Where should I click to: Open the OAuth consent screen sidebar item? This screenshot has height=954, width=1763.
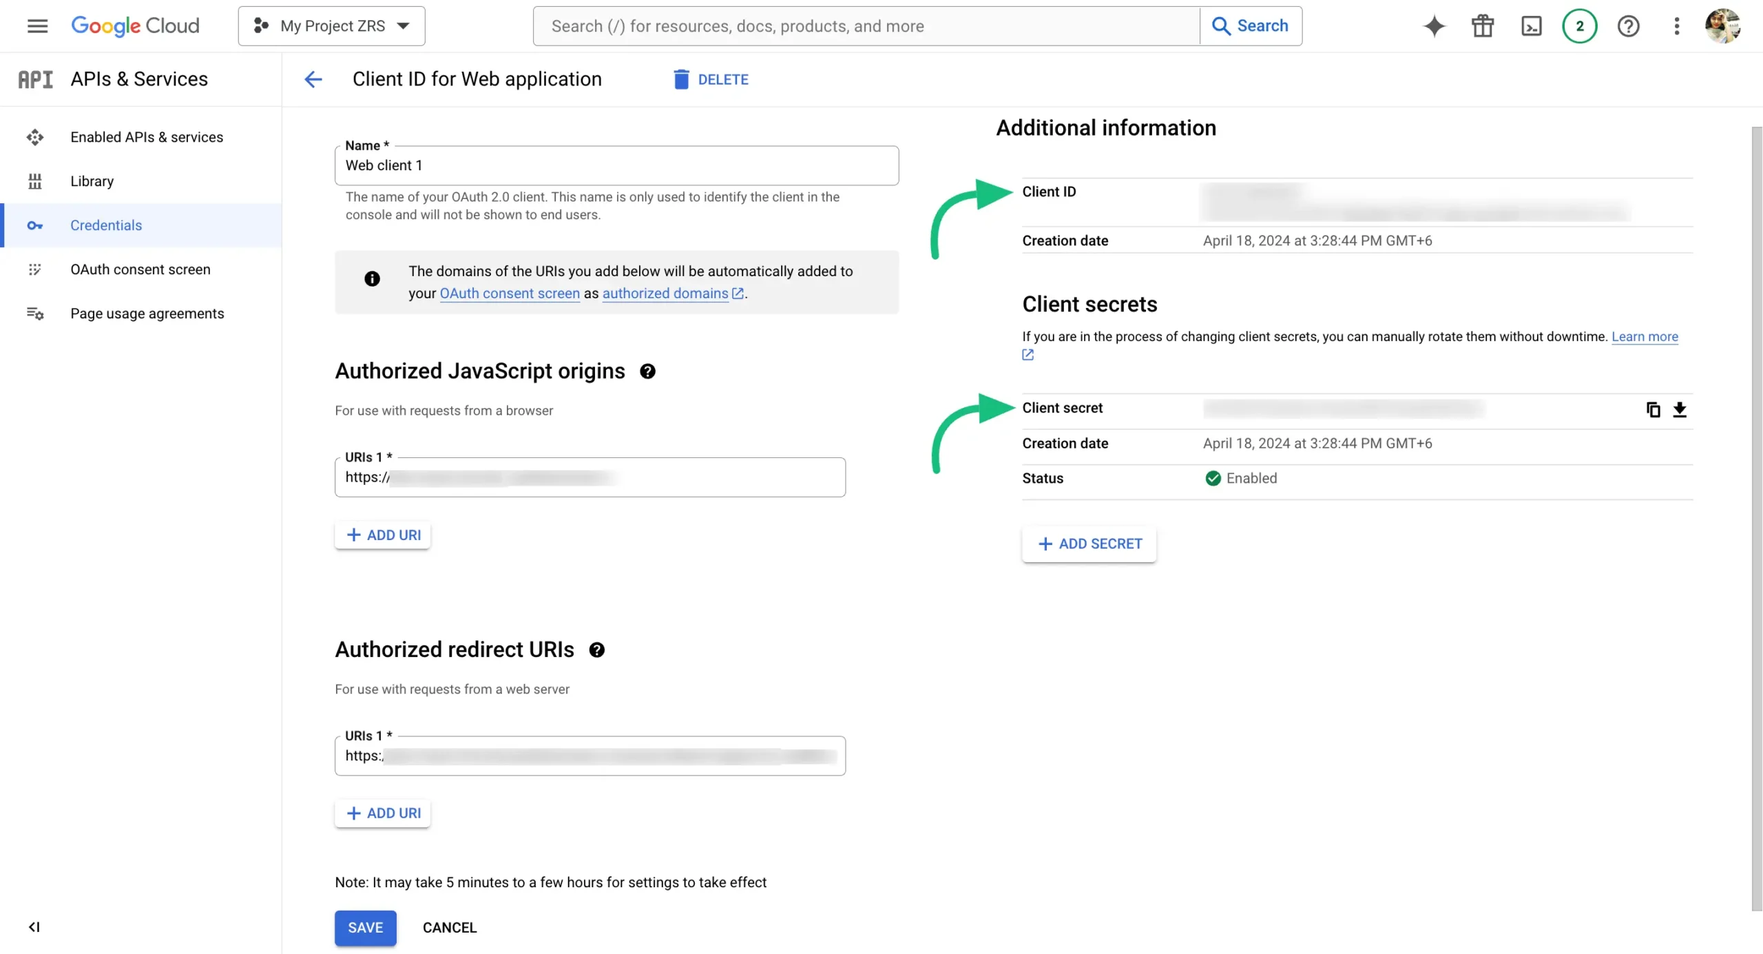click(x=140, y=269)
